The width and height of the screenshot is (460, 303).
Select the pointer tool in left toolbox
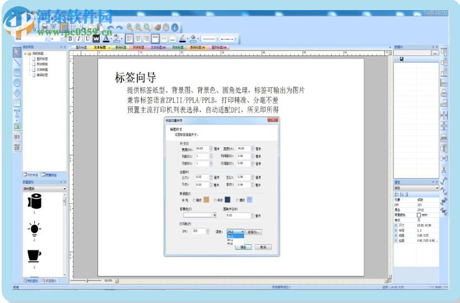pyautogui.click(x=17, y=52)
